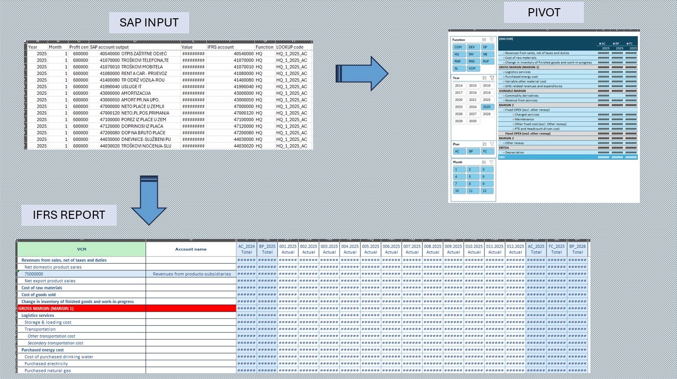Select the IFRS account column header
The height and width of the screenshot is (379, 677).
pyautogui.click(x=231, y=47)
